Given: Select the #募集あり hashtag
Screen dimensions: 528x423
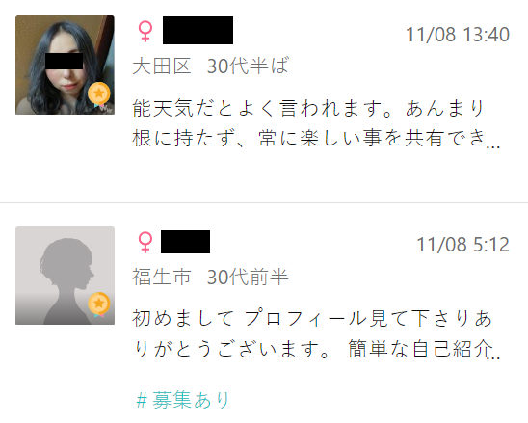Looking at the screenshot, I should pos(183,400).
